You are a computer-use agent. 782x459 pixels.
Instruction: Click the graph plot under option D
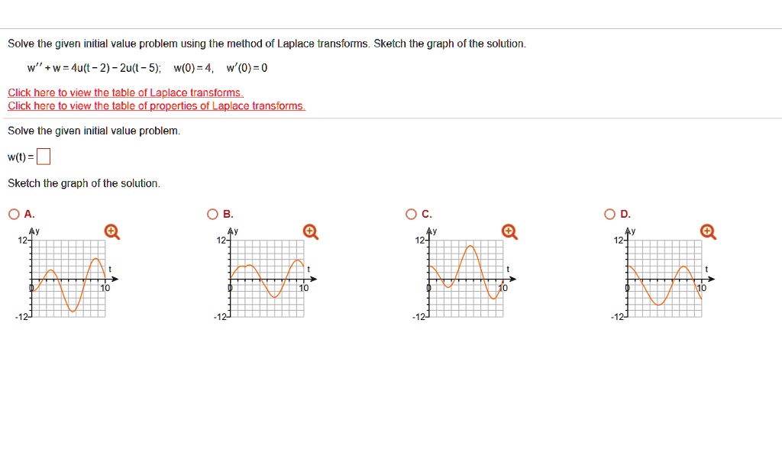[664, 279]
